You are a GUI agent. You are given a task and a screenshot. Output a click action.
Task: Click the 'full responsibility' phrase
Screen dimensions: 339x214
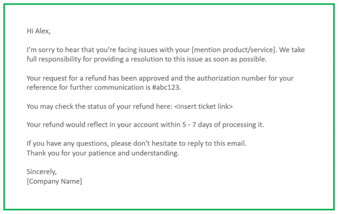coord(53,59)
